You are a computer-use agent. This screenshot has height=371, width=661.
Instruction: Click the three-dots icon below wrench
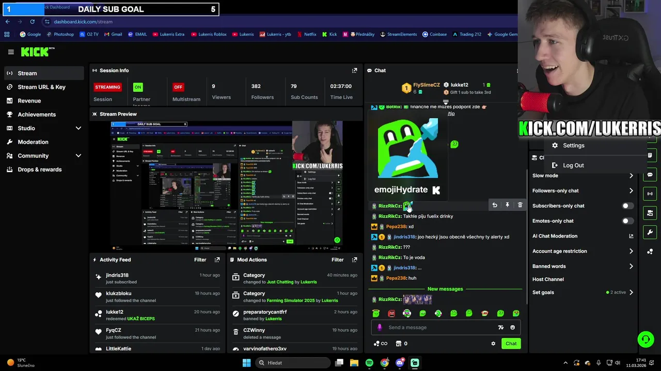(650, 251)
